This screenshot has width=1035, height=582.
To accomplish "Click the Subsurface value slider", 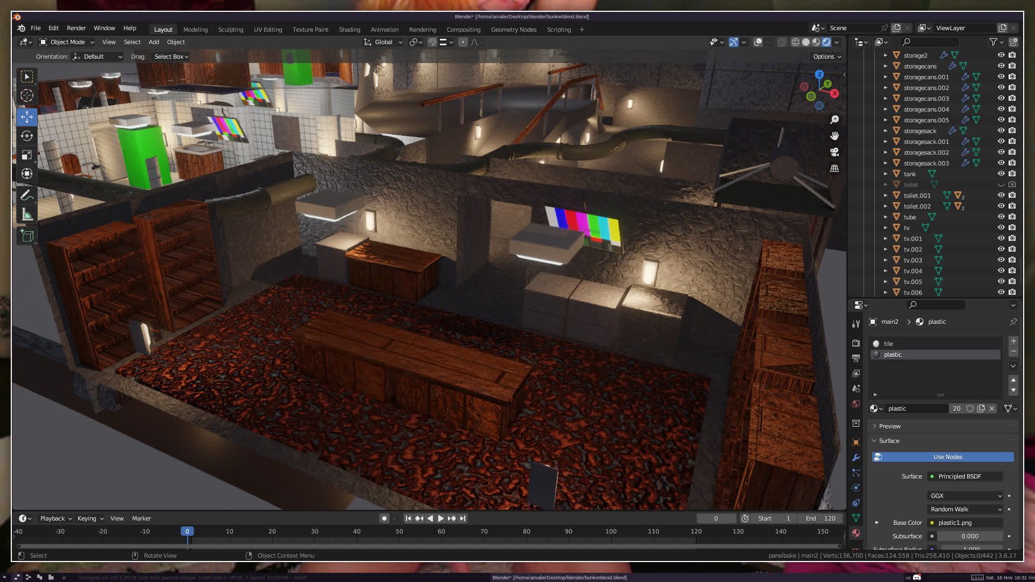I will click(x=970, y=536).
